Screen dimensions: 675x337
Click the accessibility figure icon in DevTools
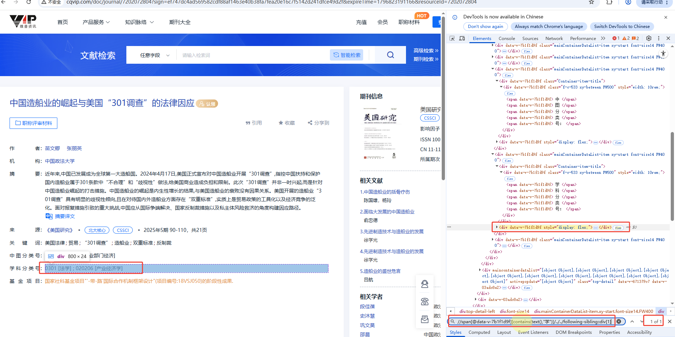coord(663,54)
